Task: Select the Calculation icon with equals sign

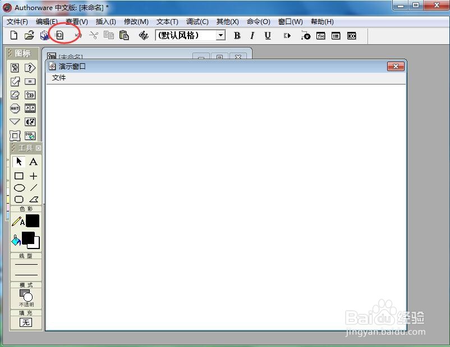Action: click(x=30, y=82)
